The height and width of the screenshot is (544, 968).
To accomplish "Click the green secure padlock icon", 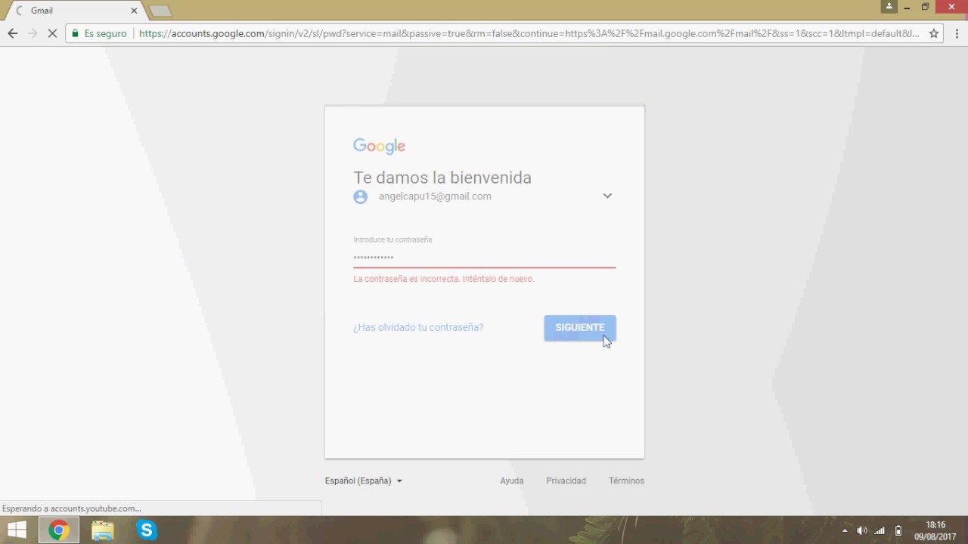I will [x=75, y=33].
